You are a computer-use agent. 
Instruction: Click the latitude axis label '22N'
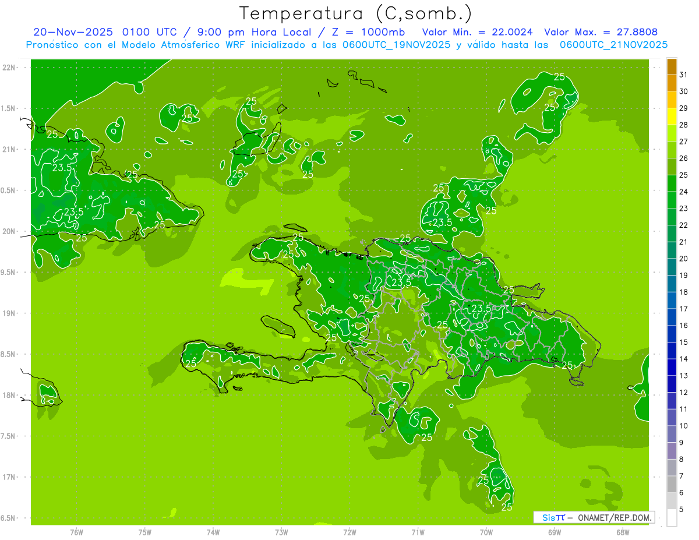9,67
